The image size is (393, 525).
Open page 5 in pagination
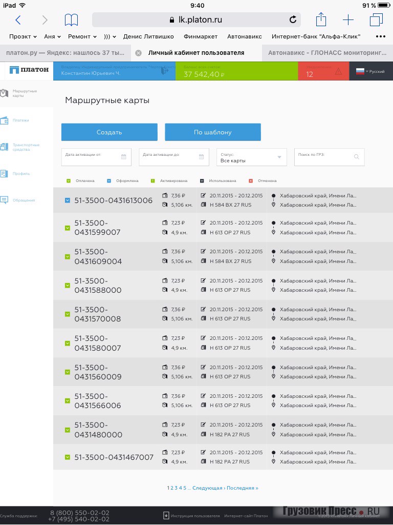pos(185,488)
